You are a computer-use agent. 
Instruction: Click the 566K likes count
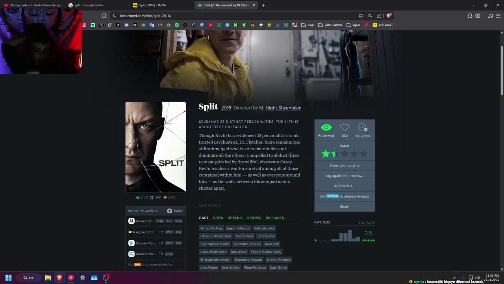pyautogui.click(x=169, y=198)
